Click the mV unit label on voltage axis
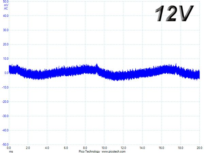This screenshot has height=153, width=204. [6, 5]
